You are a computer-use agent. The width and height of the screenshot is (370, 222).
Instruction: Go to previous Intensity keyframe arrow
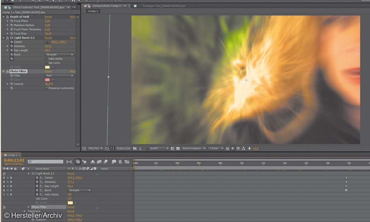(4, 182)
